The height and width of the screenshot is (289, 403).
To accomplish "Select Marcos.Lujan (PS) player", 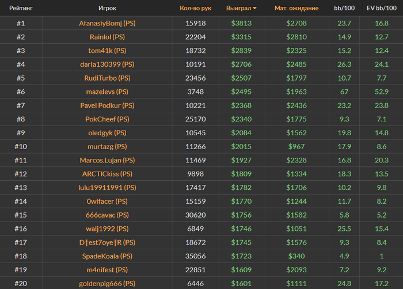I will (107, 160).
